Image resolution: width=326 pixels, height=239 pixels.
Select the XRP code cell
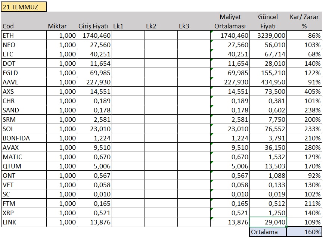click(24, 213)
